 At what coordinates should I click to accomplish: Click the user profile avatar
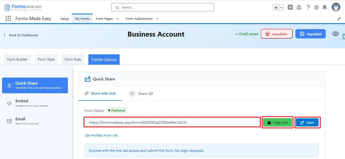(336, 7)
